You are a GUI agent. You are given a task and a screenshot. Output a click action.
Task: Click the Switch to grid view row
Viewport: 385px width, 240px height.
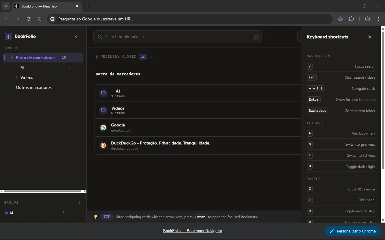[x=341, y=144]
